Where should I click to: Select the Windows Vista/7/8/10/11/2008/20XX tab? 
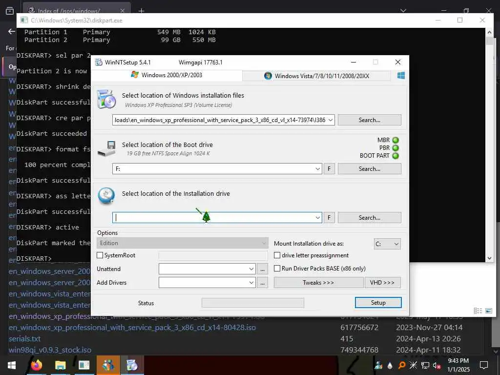click(316, 76)
